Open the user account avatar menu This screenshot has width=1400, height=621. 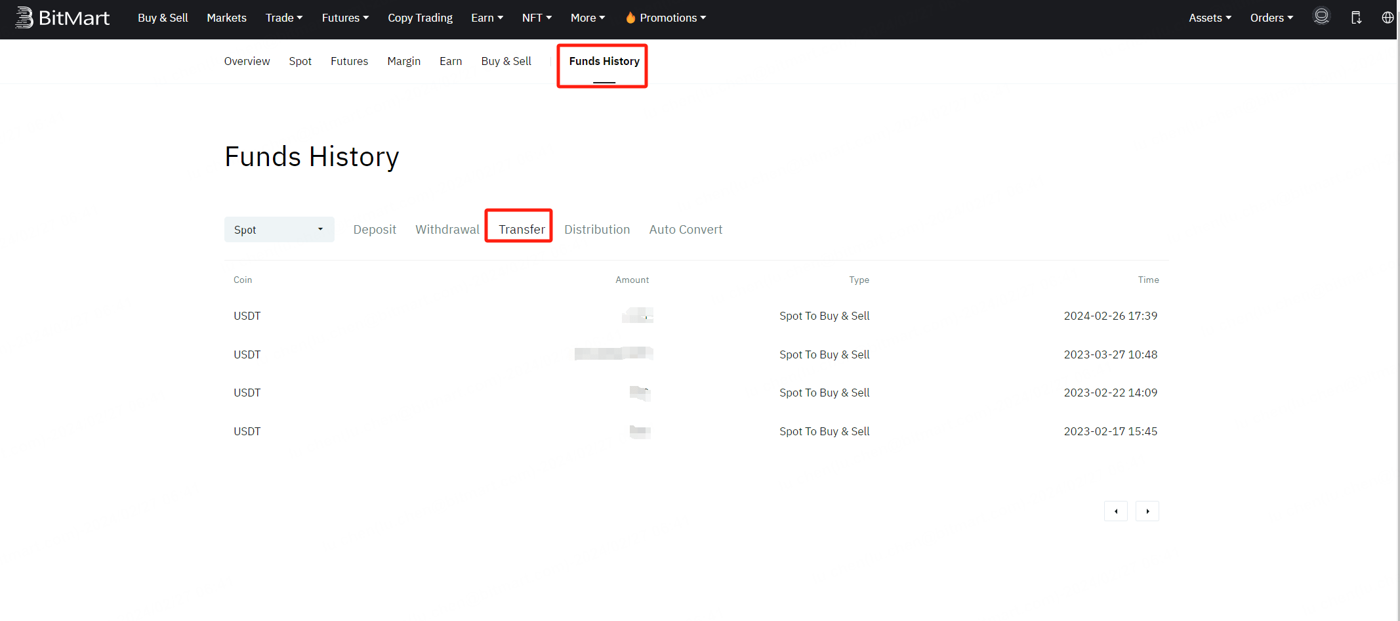(1321, 17)
